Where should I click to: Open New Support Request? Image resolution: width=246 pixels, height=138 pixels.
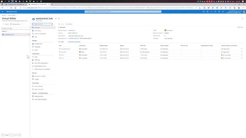40,99
